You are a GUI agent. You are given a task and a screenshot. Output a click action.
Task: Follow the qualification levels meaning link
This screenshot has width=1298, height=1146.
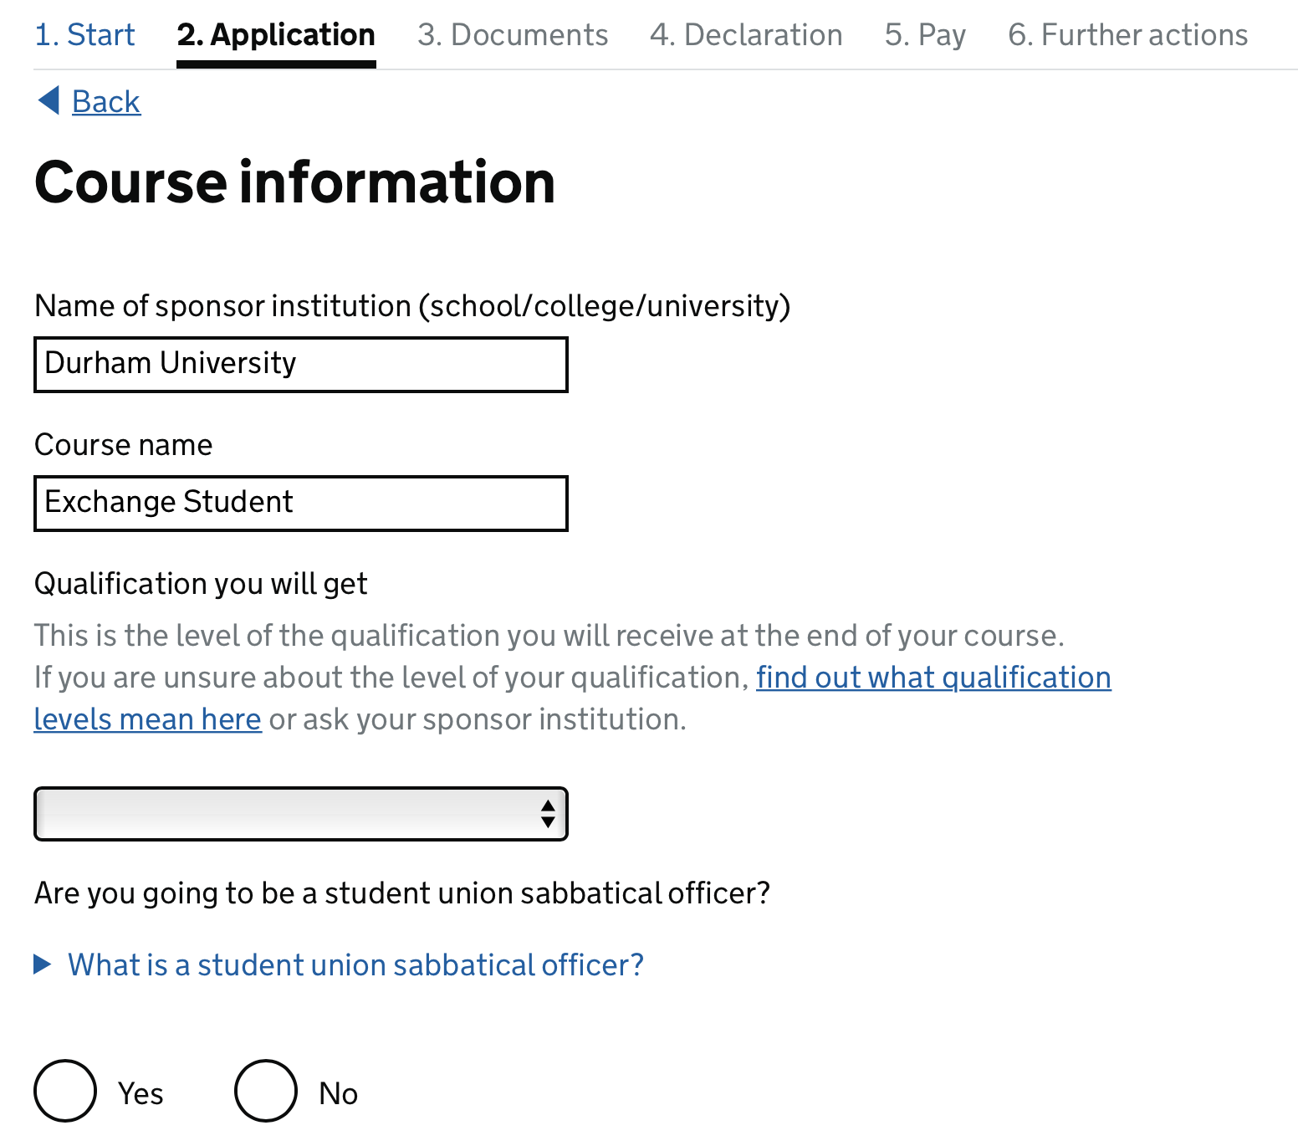click(933, 678)
